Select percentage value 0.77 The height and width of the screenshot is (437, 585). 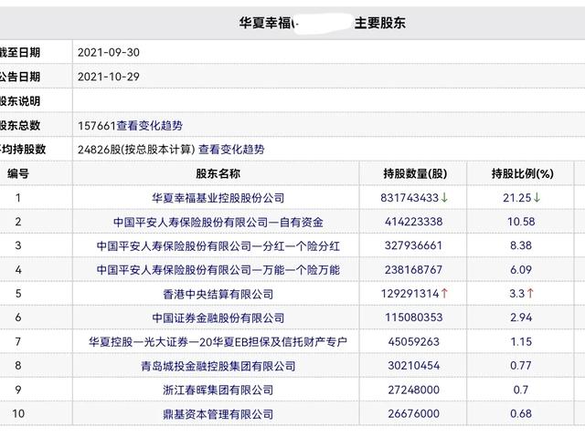521,366
